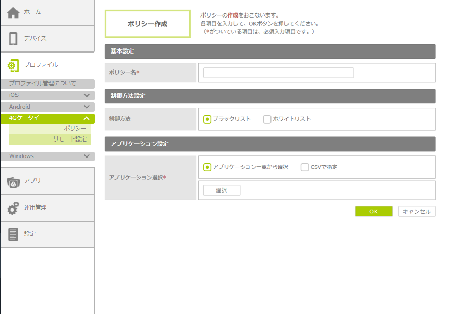Select アプリケーション一覧から選択 radio button
Viewport: 474px width, 314px height.
pos(207,167)
